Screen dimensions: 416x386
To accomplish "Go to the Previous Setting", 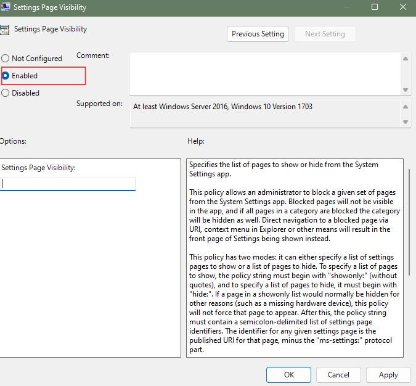I will [258, 34].
